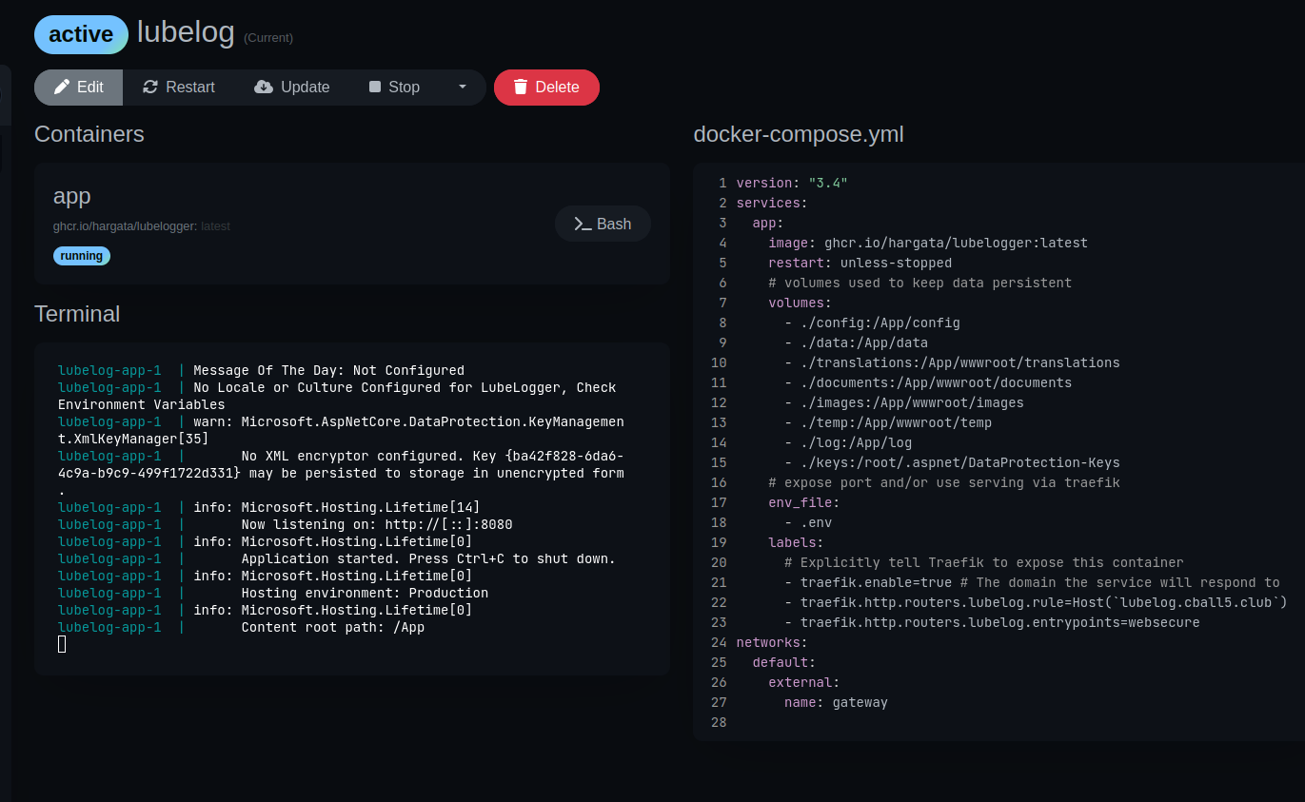Click the circular arrows Restart icon
The image size is (1305, 802).
(x=150, y=88)
